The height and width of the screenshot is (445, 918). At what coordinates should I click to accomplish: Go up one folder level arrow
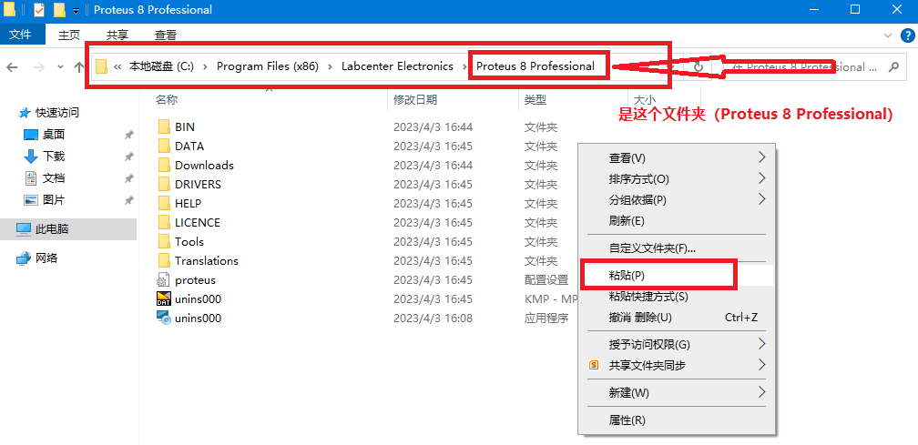point(78,67)
